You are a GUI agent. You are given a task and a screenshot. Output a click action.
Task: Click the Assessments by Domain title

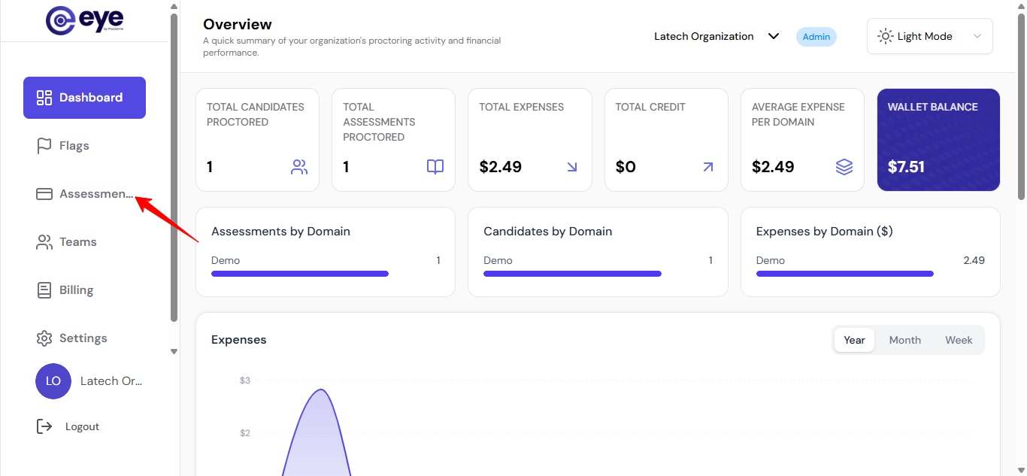[280, 232]
